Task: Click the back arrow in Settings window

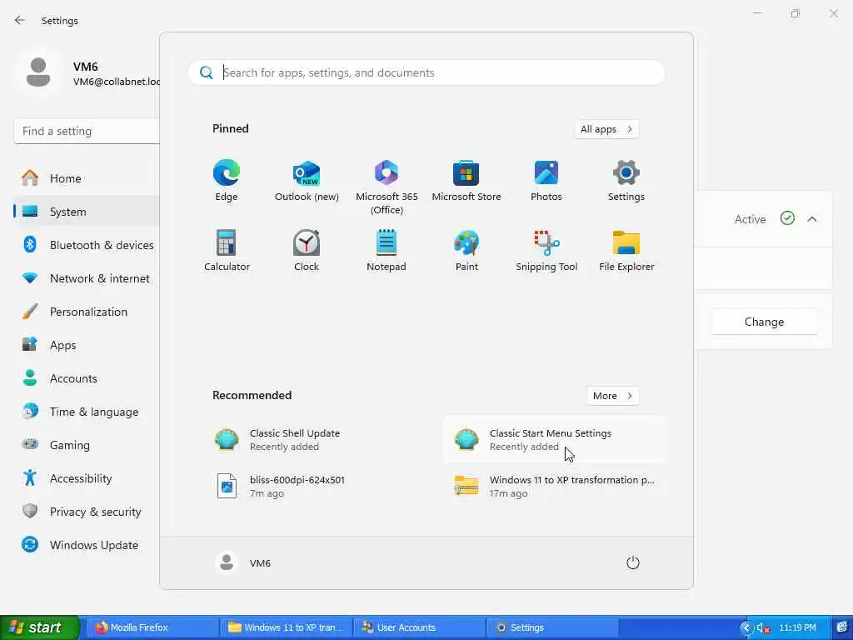Action: (x=20, y=20)
